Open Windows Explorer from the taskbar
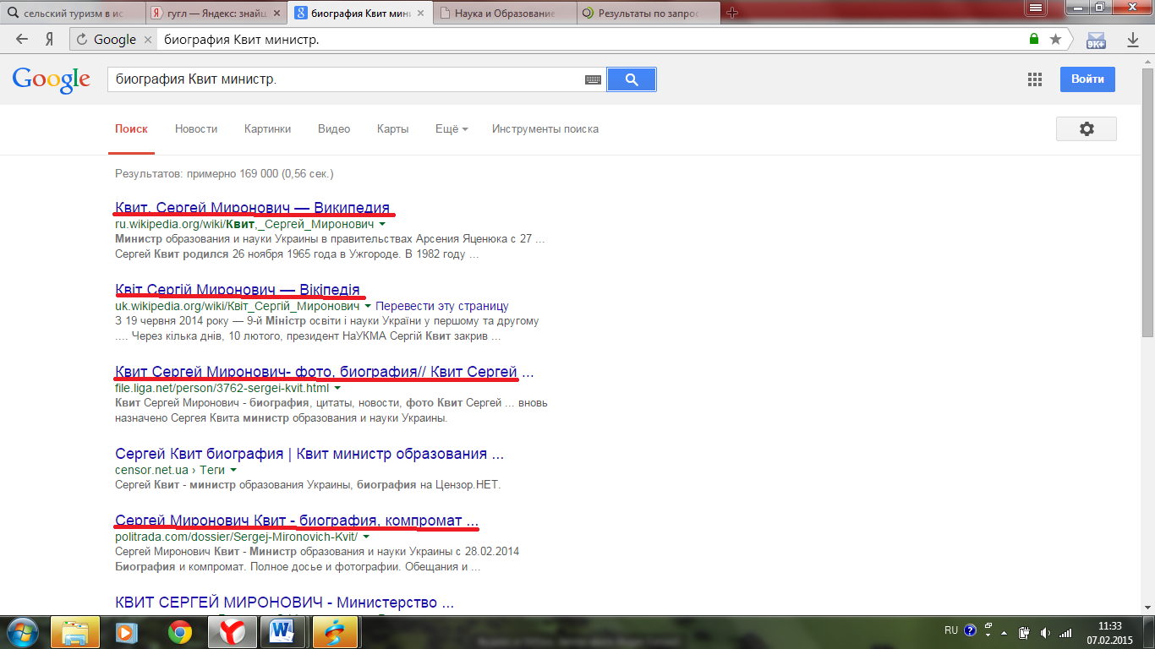Screen dimensions: 1155x649 [x=74, y=632]
